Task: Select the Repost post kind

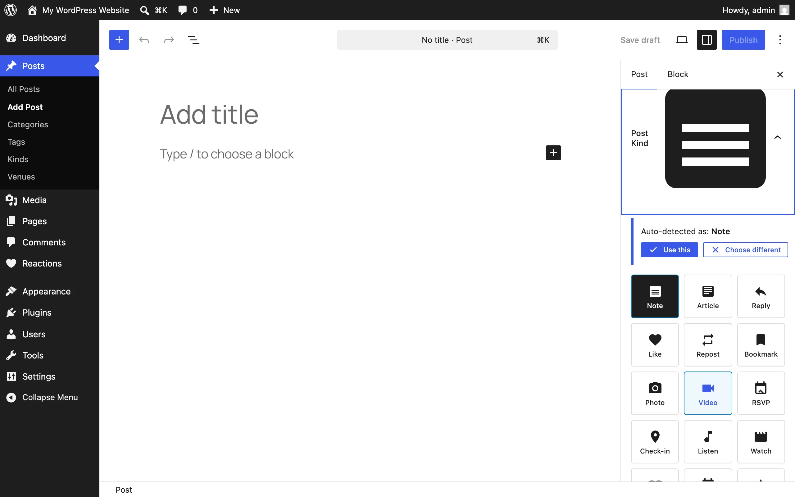Action: coord(708,345)
